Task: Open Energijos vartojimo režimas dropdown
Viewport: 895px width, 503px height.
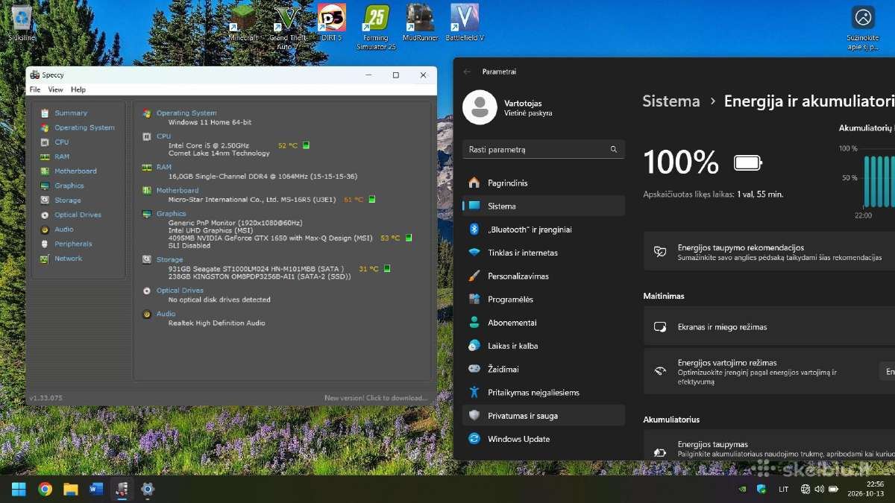Action: coord(887,371)
